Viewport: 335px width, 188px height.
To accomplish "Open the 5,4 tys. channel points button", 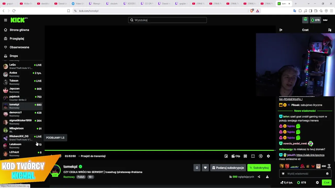I will tap(286, 183).
